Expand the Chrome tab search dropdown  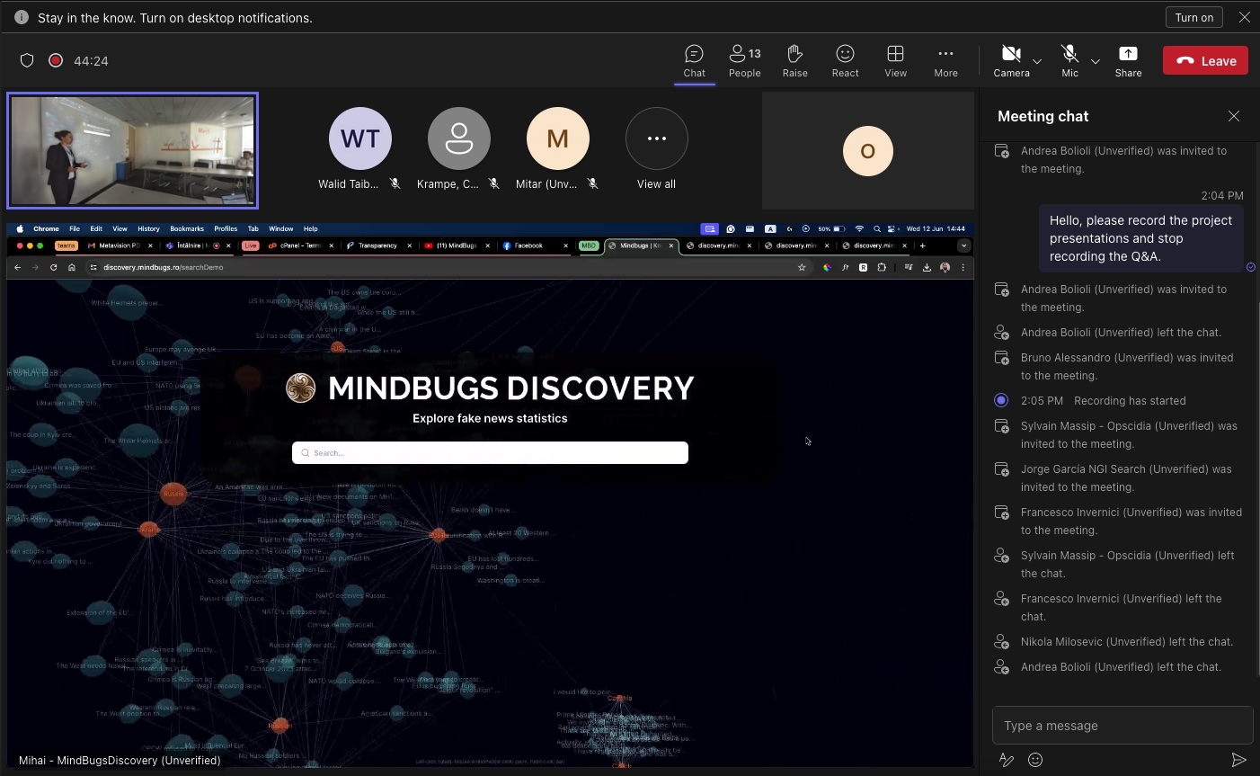tap(963, 245)
